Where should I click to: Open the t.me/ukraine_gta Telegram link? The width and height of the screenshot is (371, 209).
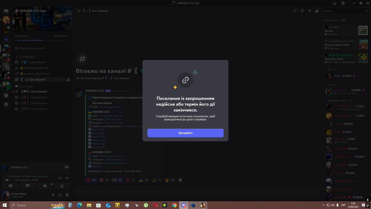(114, 123)
